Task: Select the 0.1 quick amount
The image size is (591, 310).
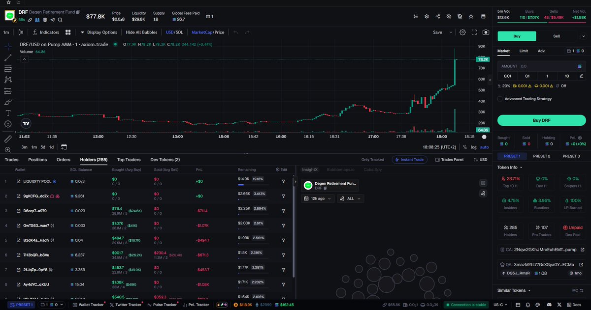Action: pos(527,76)
